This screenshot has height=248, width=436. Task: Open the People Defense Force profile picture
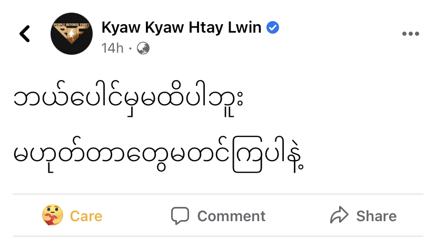click(x=72, y=34)
